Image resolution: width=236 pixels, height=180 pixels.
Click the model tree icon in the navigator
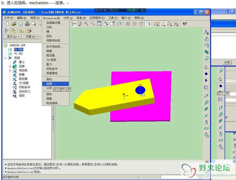coord(7,31)
